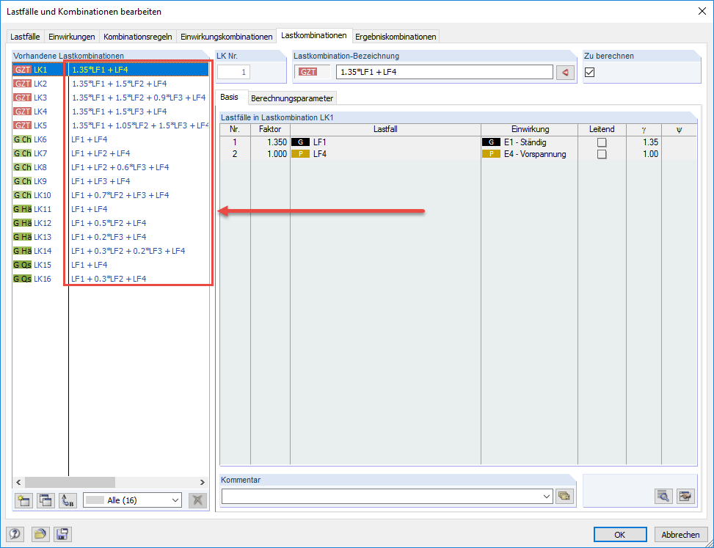Open the Einwirkungskombinationen tab
The width and height of the screenshot is (714, 548).
[226, 37]
